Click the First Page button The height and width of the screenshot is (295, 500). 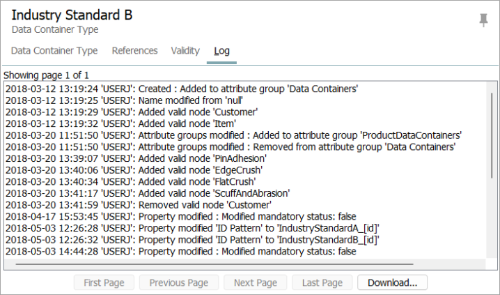(x=104, y=282)
